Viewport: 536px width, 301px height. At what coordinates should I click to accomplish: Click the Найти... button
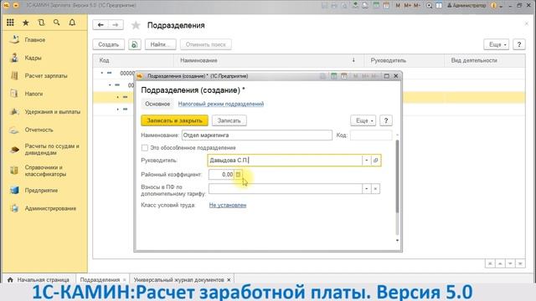click(x=160, y=44)
